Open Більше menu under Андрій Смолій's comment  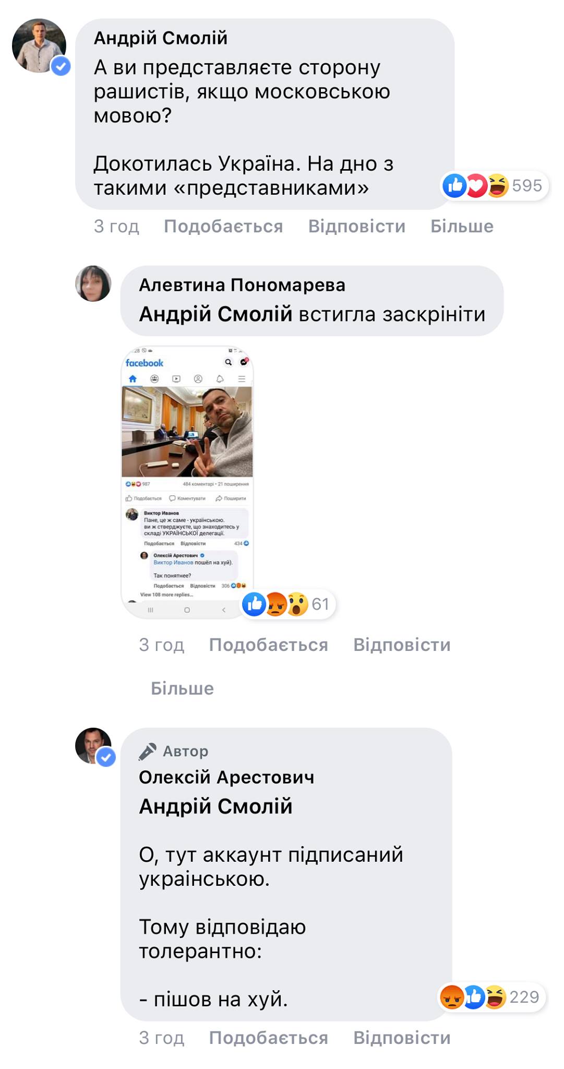(462, 227)
